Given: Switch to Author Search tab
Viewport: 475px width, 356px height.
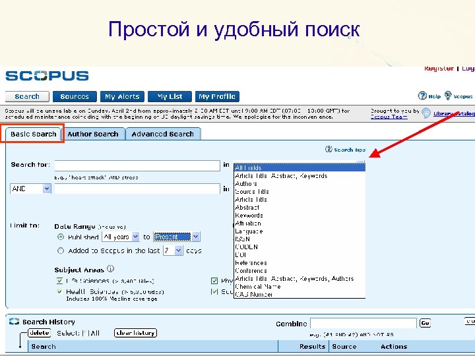Looking at the screenshot, I should tap(93, 134).
